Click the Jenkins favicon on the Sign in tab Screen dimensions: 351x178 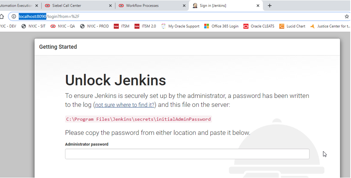pyautogui.click(x=195, y=6)
